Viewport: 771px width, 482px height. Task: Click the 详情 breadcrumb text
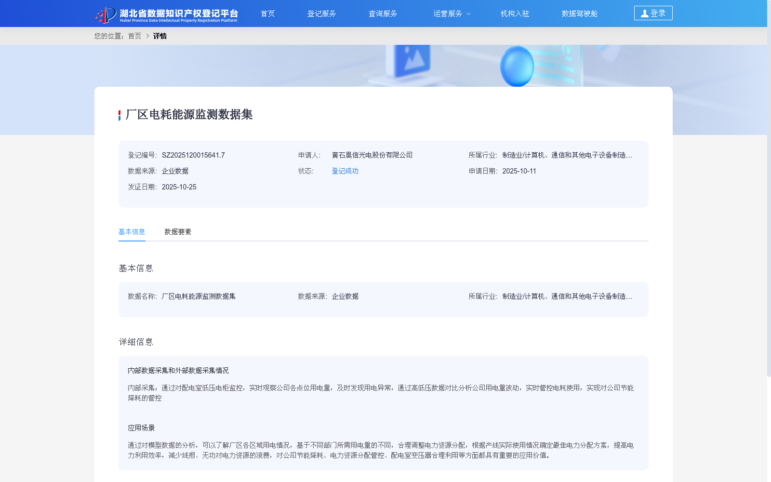point(160,36)
